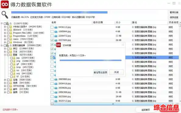This screenshot has width=181, height=113.
Task: Click the image file icon of 1095944.jpg
Action: (x=56, y=32)
